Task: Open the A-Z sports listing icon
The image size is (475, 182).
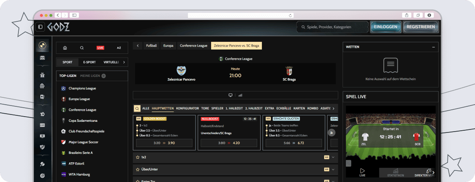Action: [119, 48]
